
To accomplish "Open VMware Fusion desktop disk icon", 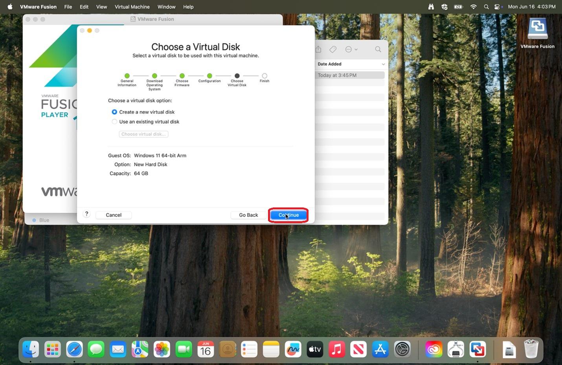I will [537, 29].
